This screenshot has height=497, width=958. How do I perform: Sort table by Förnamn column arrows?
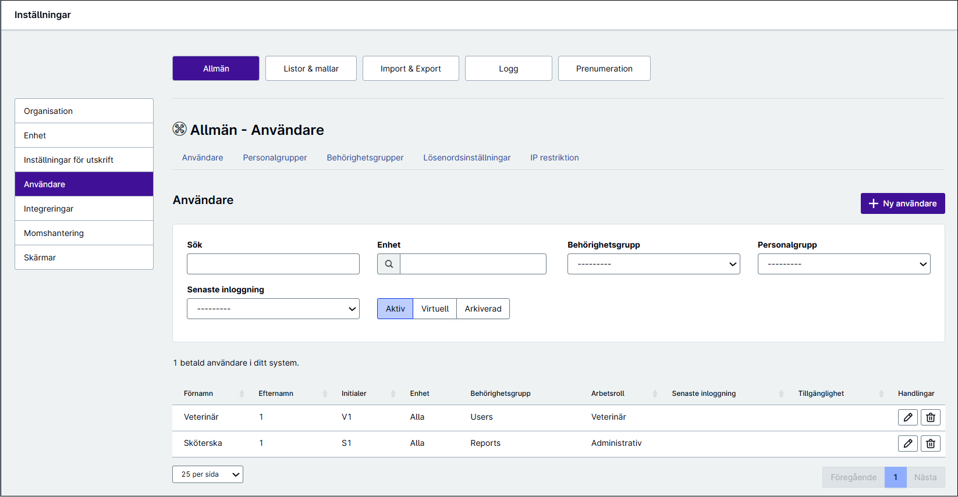coord(242,394)
